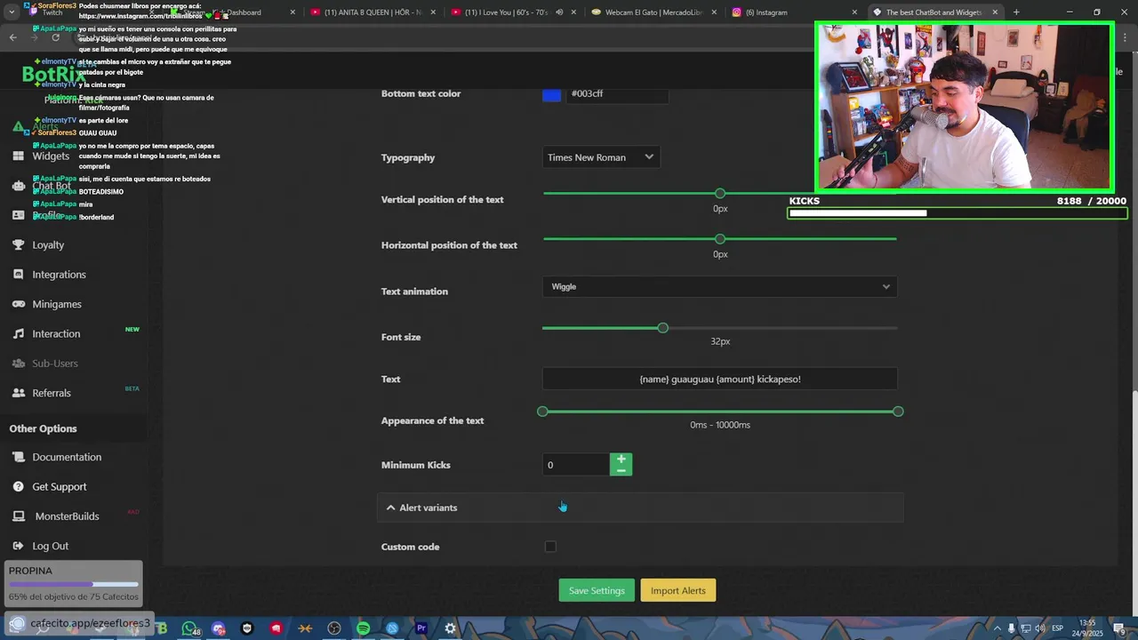
Task: Mute the I Love You tab audio
Action: [559, 12]
